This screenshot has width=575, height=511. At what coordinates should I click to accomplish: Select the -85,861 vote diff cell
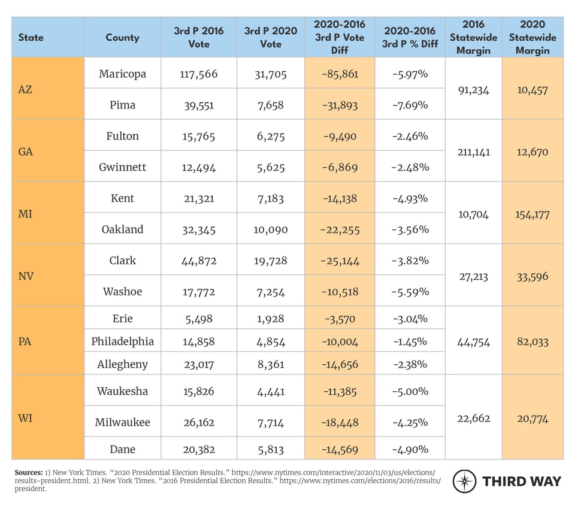tap(340, 74)
